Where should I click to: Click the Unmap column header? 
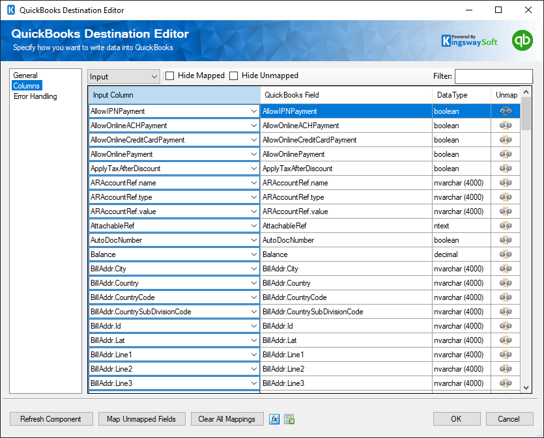(506, 95)
